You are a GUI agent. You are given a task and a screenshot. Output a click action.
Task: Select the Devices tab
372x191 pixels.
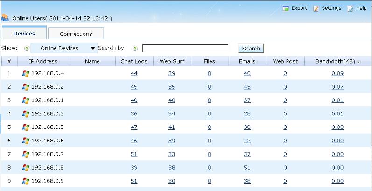coord(24,34)
